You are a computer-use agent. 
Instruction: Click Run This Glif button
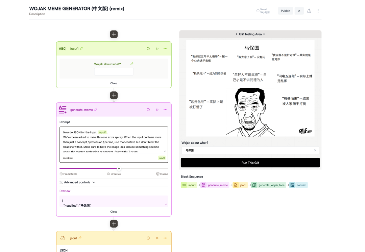pyautogui.click(x=250, y=163)
